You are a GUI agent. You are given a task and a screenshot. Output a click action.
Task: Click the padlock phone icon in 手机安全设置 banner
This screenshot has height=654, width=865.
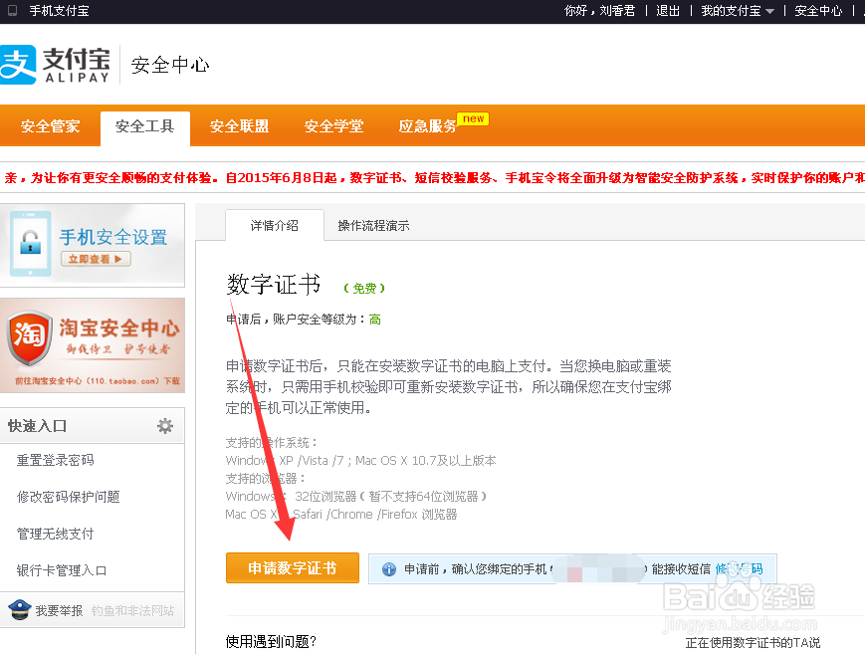coord(30,244)
